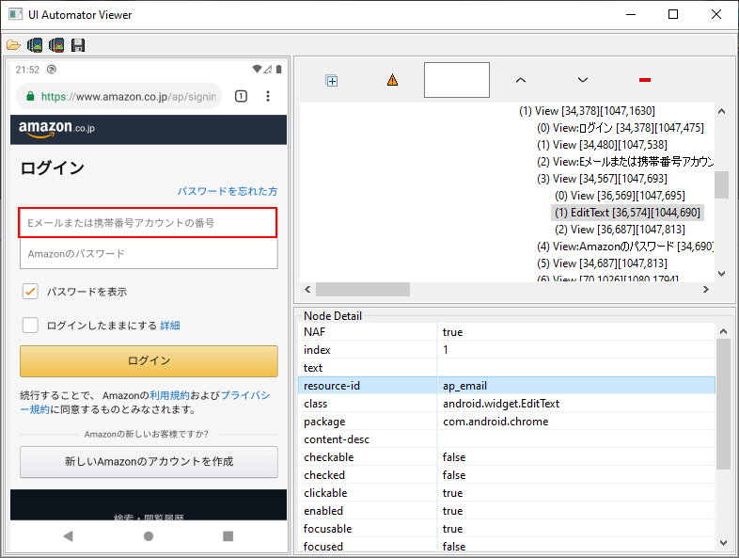Tap Chrome three-dot menu in device screenshot
The image size is (739, 558).
[x=268, y=96]
